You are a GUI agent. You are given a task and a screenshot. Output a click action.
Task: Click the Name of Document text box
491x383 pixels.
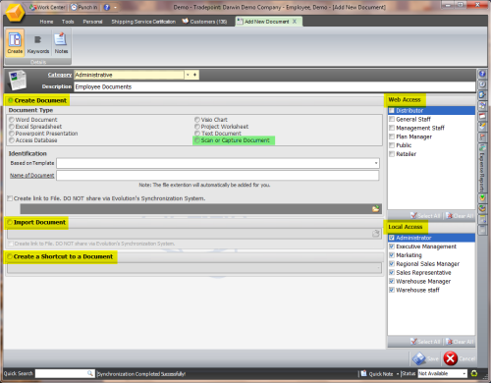[x=218, y=176]
